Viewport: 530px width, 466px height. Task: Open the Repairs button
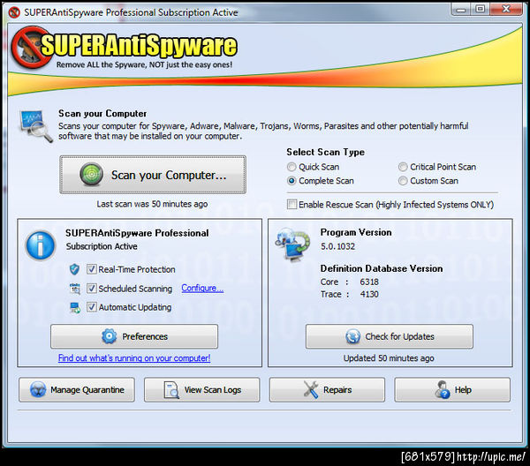[327, 390]
